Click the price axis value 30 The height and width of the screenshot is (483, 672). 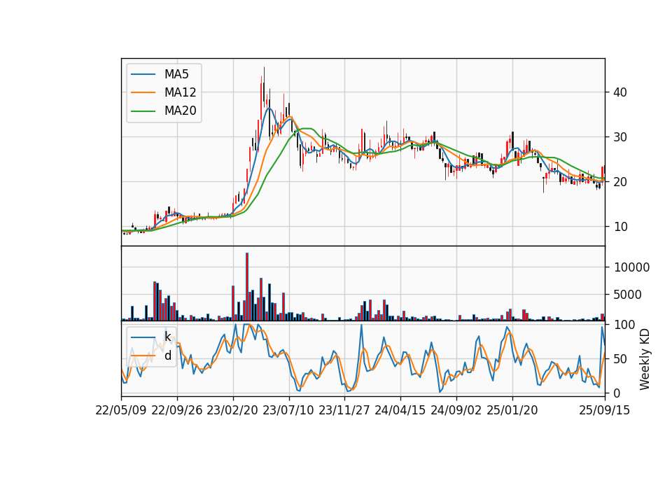point(620,137)
